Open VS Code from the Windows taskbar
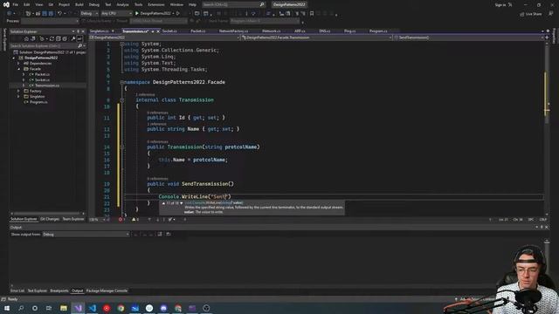The width and height of the screenshot is (559, 314). (93, 308)
